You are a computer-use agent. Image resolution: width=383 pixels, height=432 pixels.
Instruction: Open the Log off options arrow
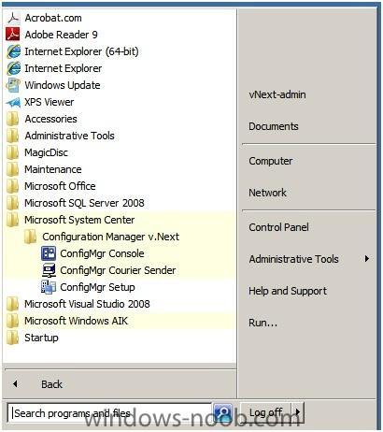[x=297, y=412]
